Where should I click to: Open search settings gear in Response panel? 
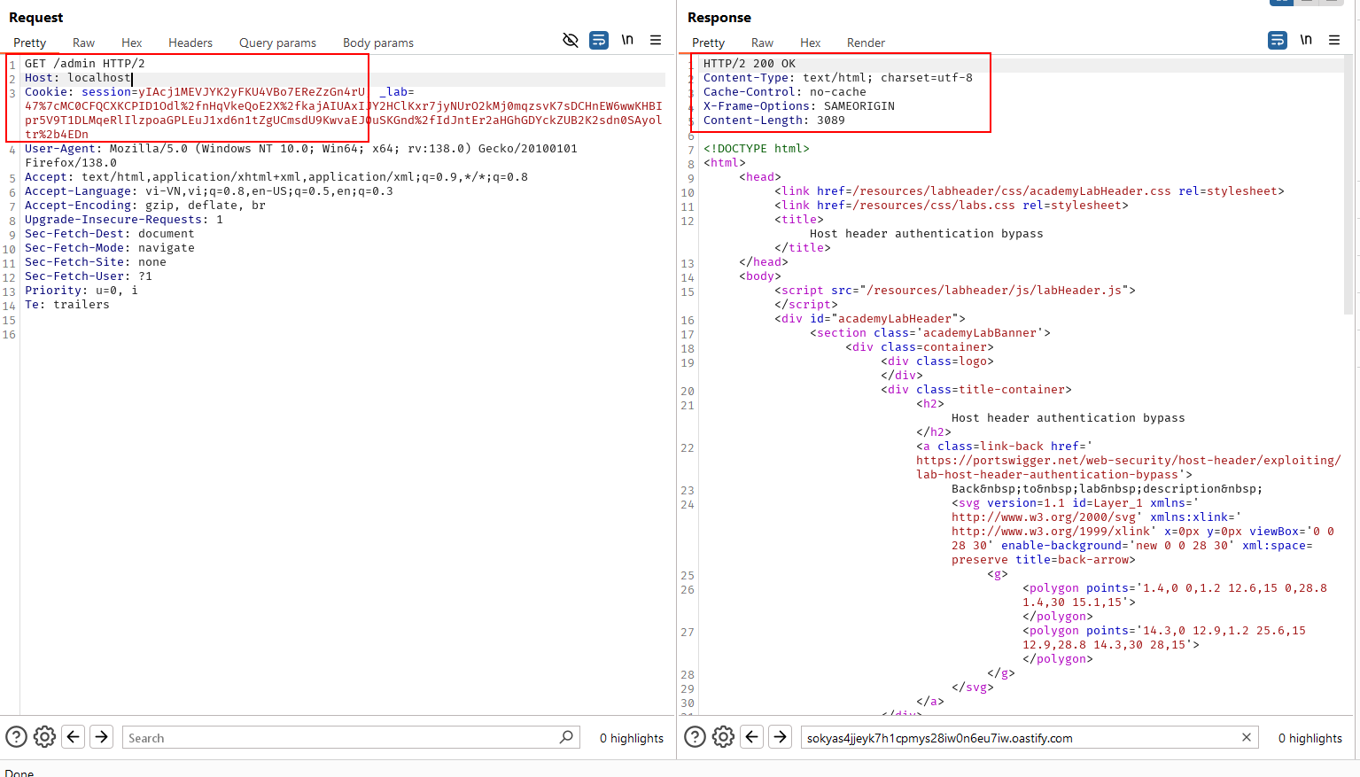coord(723,737)
